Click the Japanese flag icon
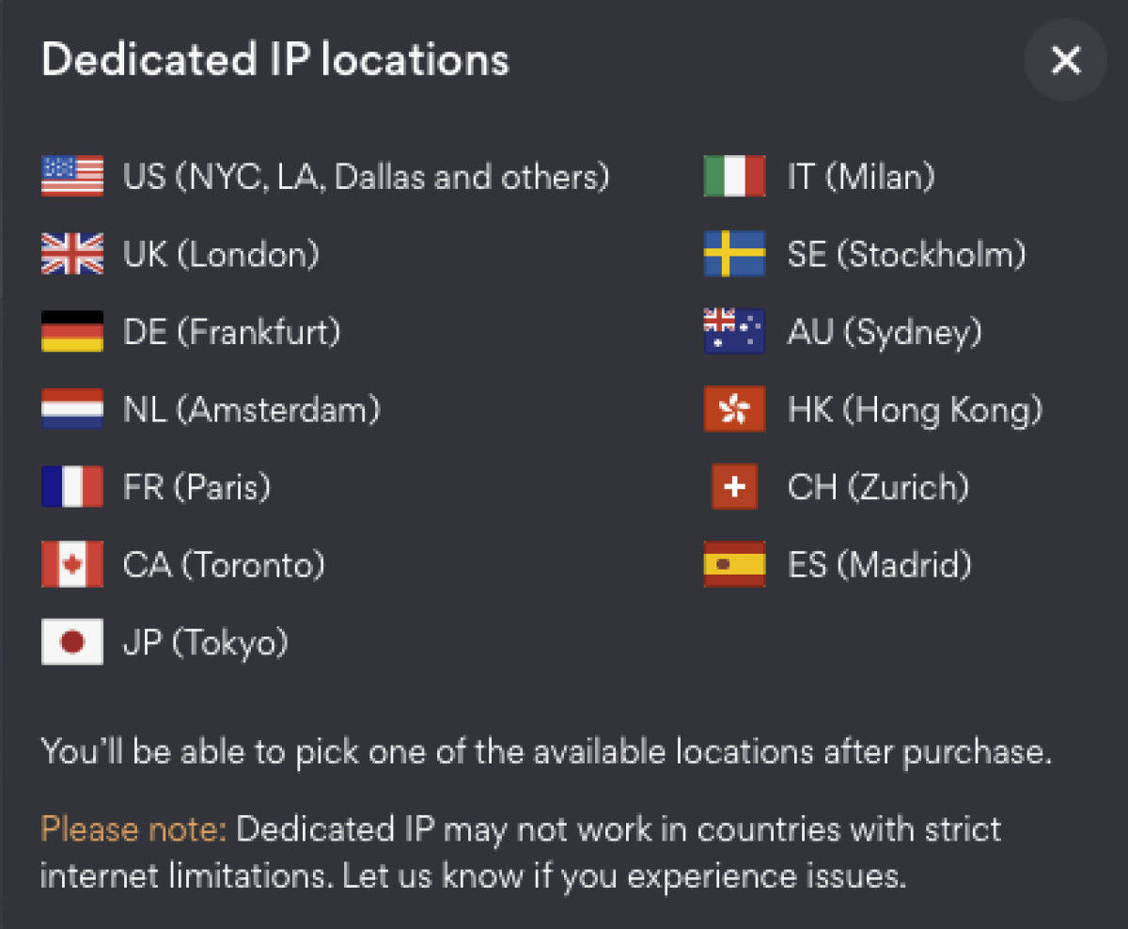1128x929 pixels. pos(72,643)
